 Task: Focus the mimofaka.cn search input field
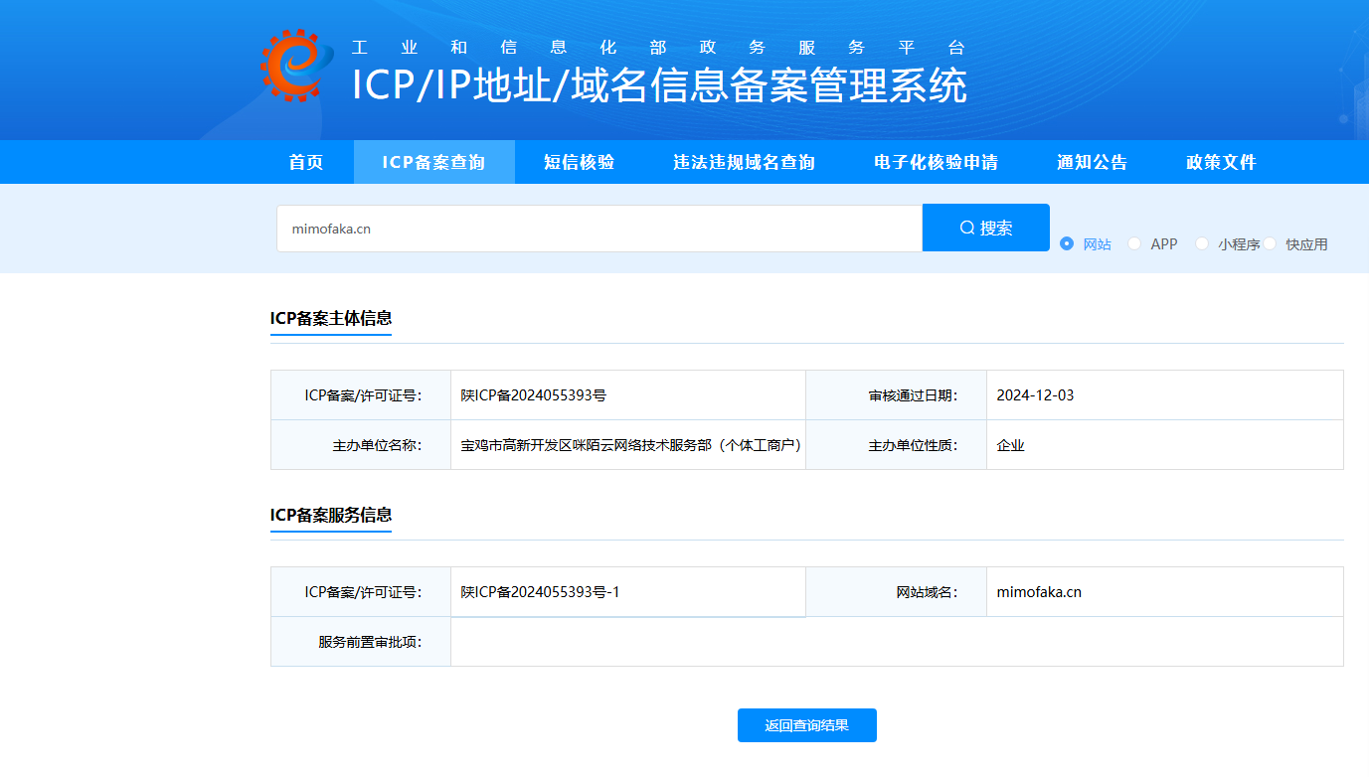[x=599, y=229]
